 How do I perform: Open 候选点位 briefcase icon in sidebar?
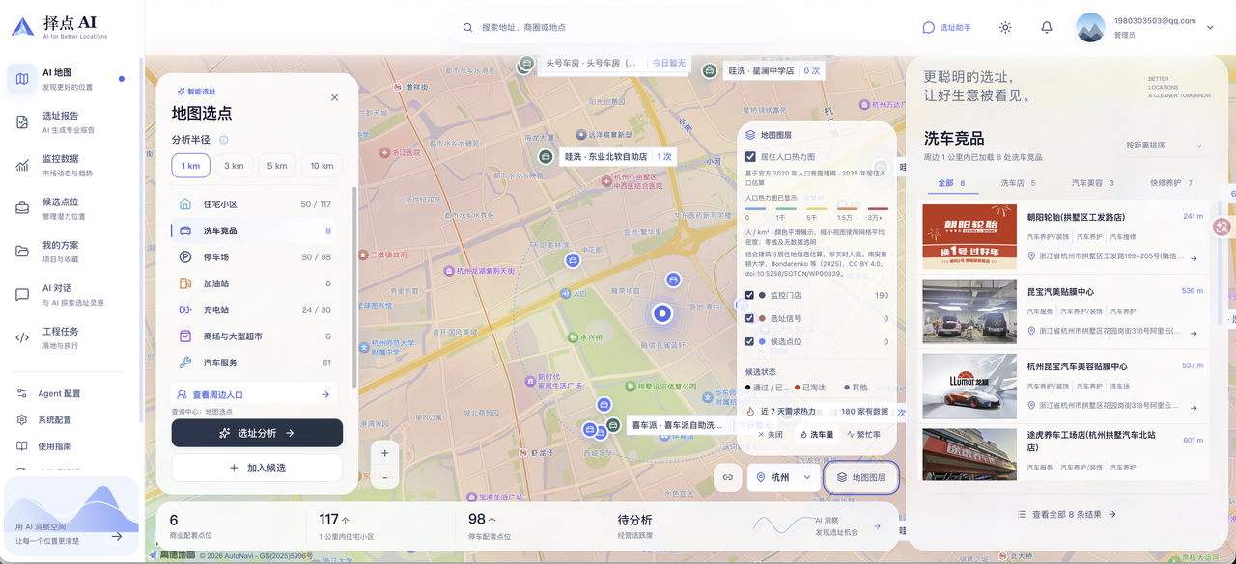[x=22, y=208]
